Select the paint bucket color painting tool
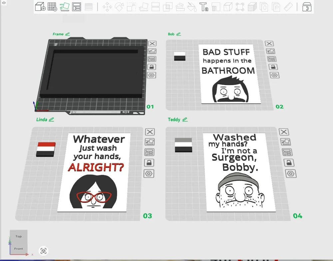Viewport: 333px width, 261px height. pyautogui.click(x=192, y=7)
